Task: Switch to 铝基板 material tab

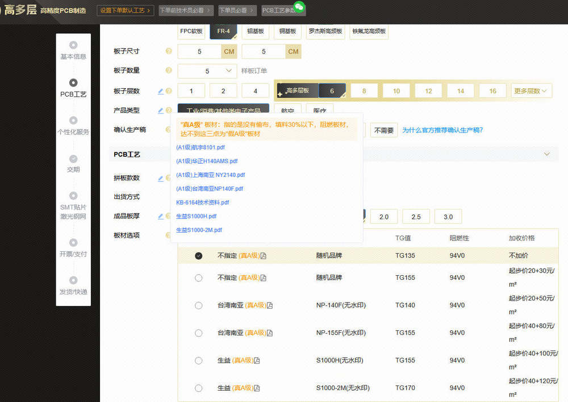Action: click(256, 31)
